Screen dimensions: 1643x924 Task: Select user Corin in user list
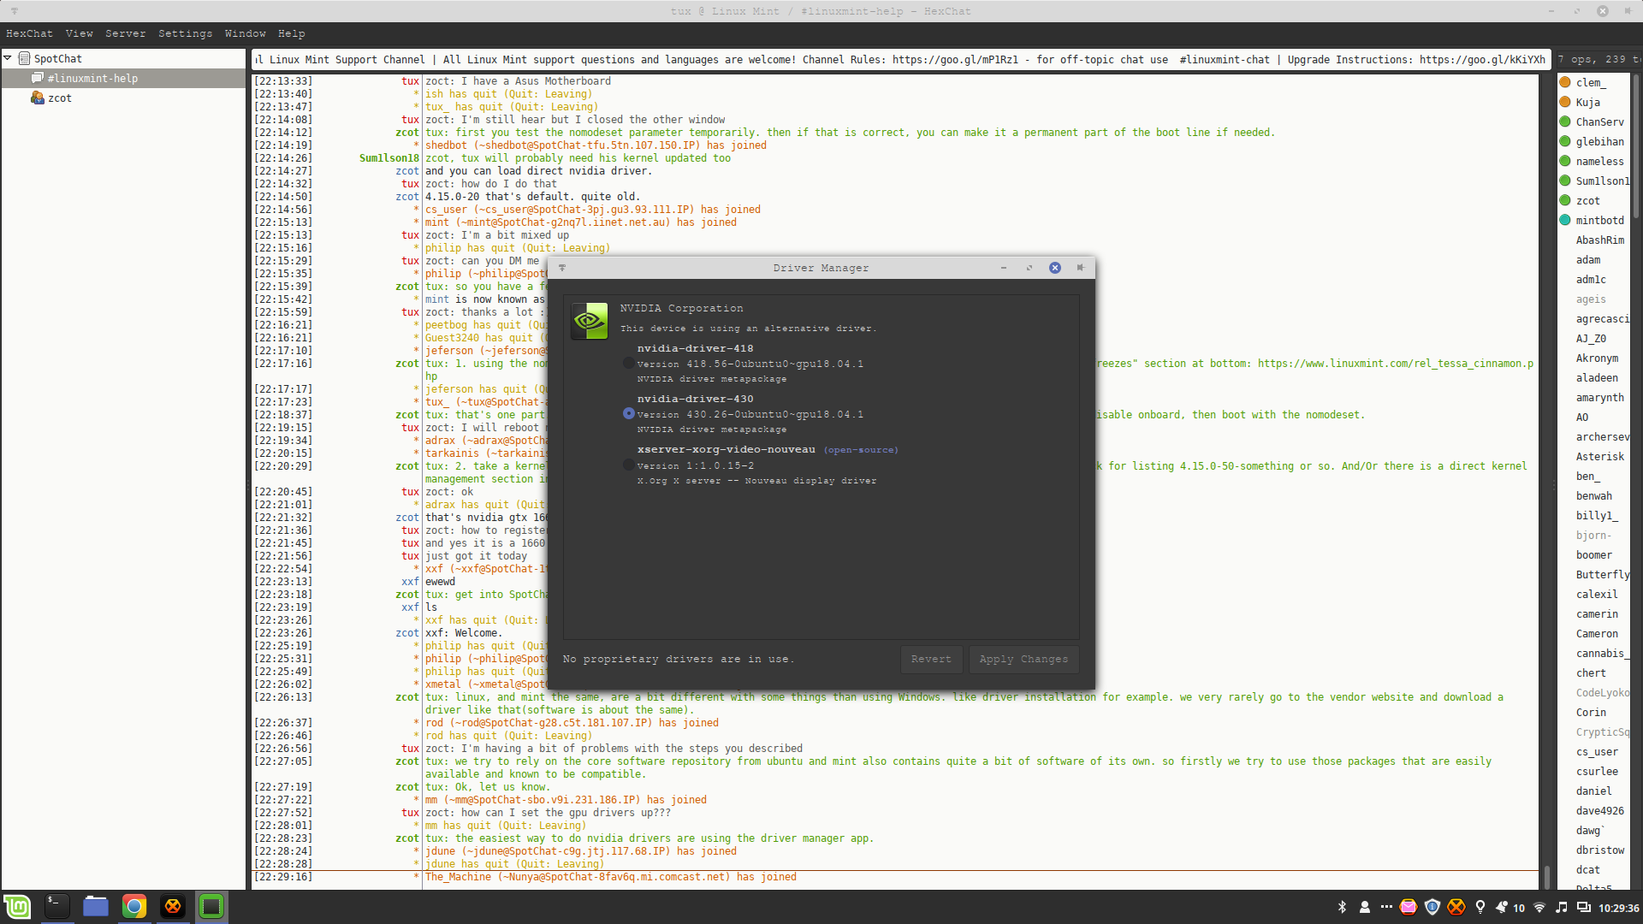click(x=1591, y=712)
